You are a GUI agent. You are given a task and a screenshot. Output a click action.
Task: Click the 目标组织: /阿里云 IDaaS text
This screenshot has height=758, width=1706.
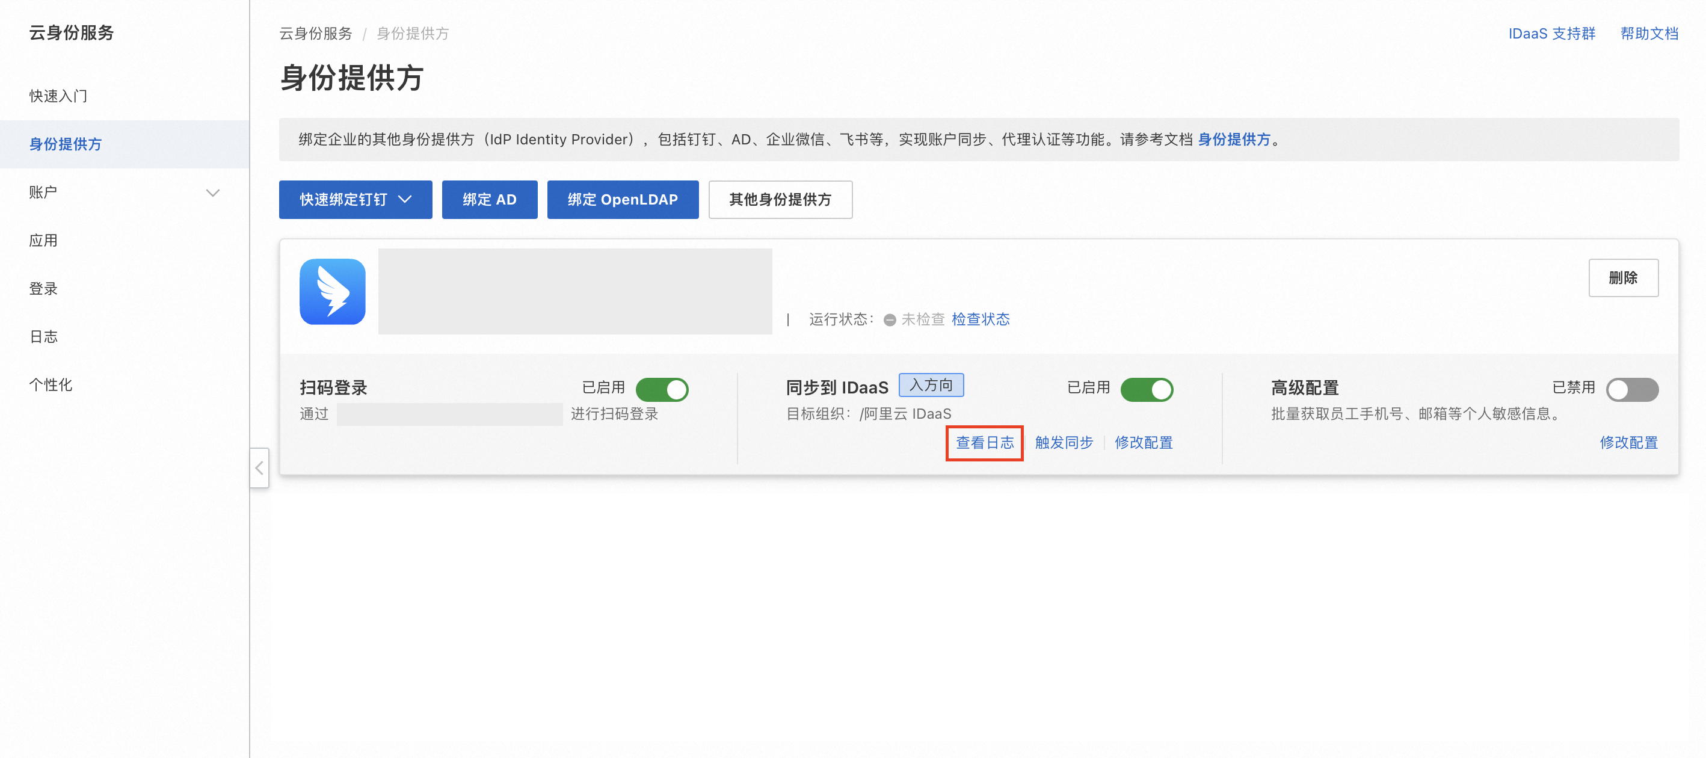pyautogui.click(x=868, y=414)
